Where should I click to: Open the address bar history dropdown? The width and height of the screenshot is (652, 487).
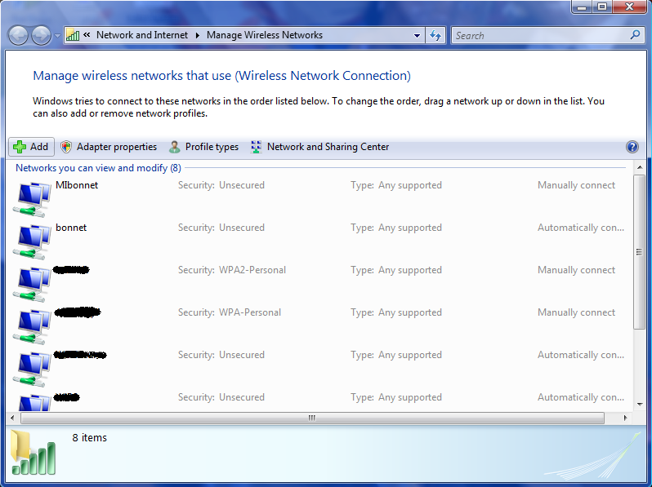point(417,36)
